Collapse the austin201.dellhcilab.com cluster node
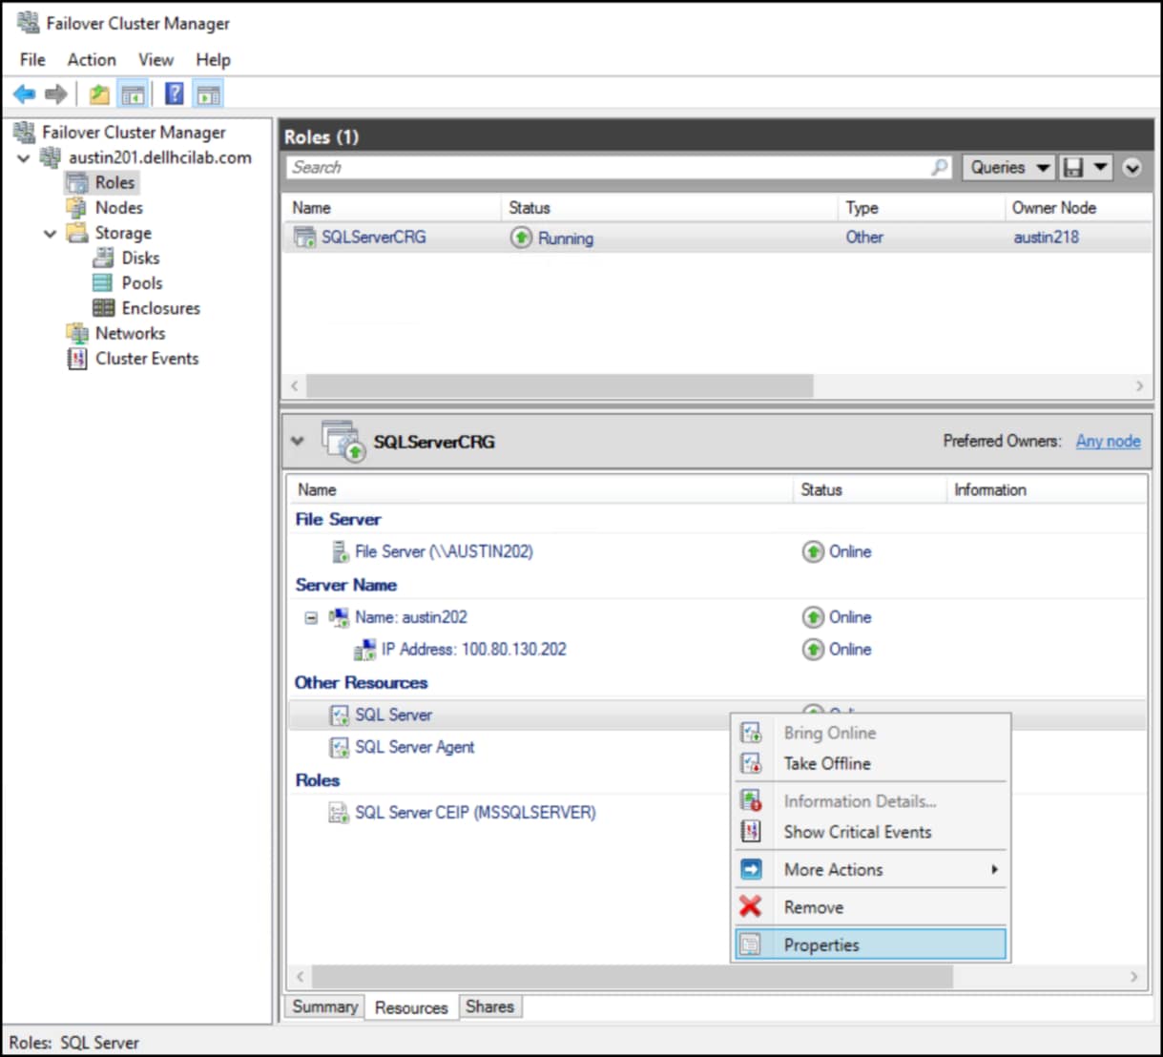Screen dimensions: 1163x1057 [24, 157]
